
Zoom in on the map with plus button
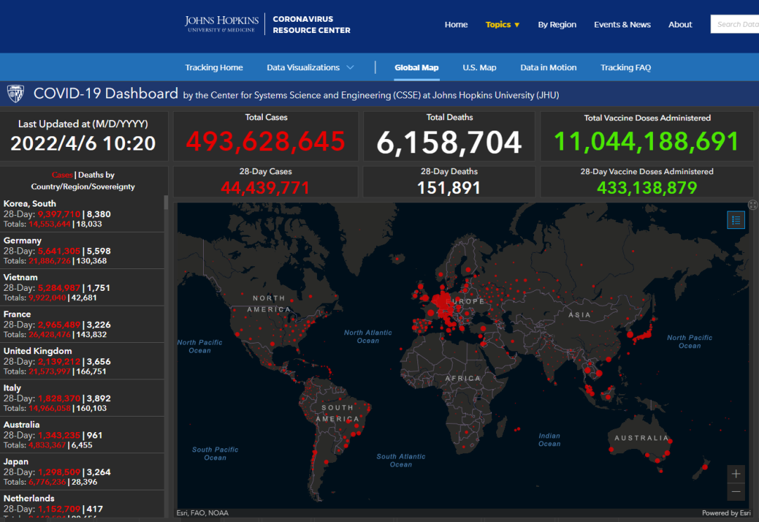pos(736,474)
